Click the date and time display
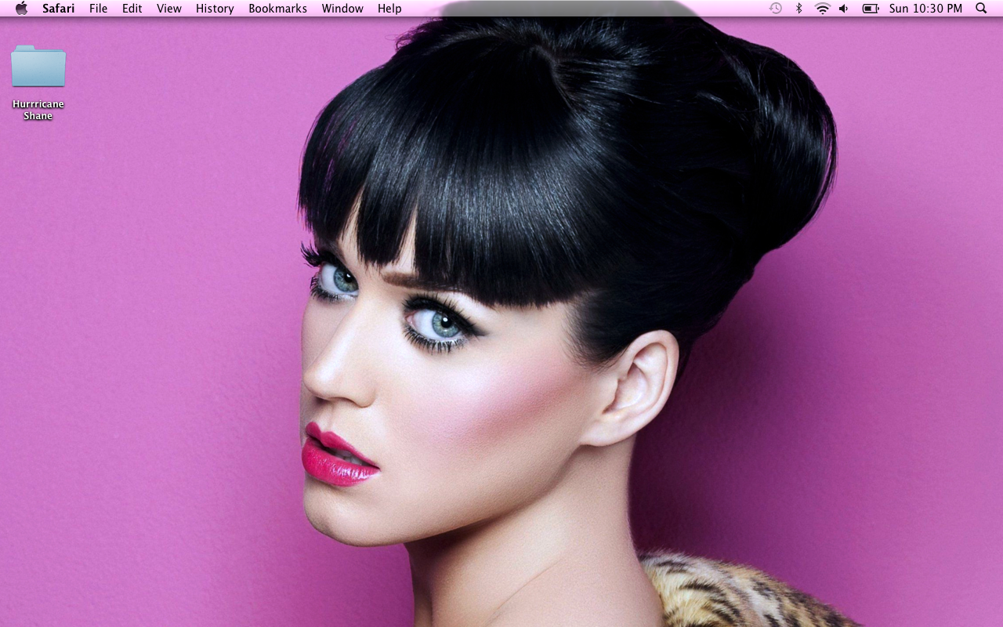 [x=925, y=8]
